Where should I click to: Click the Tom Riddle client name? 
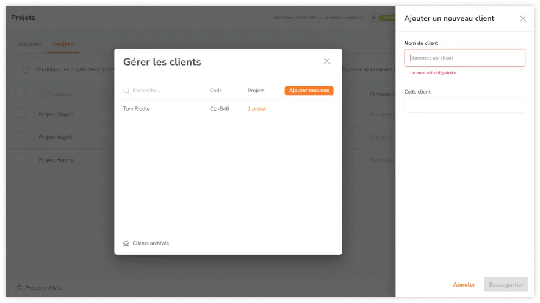[x=137, y=108]
